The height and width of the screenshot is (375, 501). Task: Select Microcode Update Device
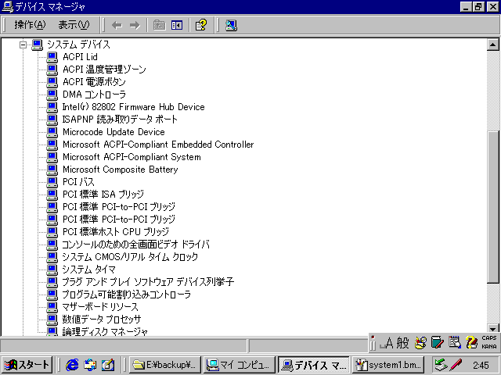[114, 132]
